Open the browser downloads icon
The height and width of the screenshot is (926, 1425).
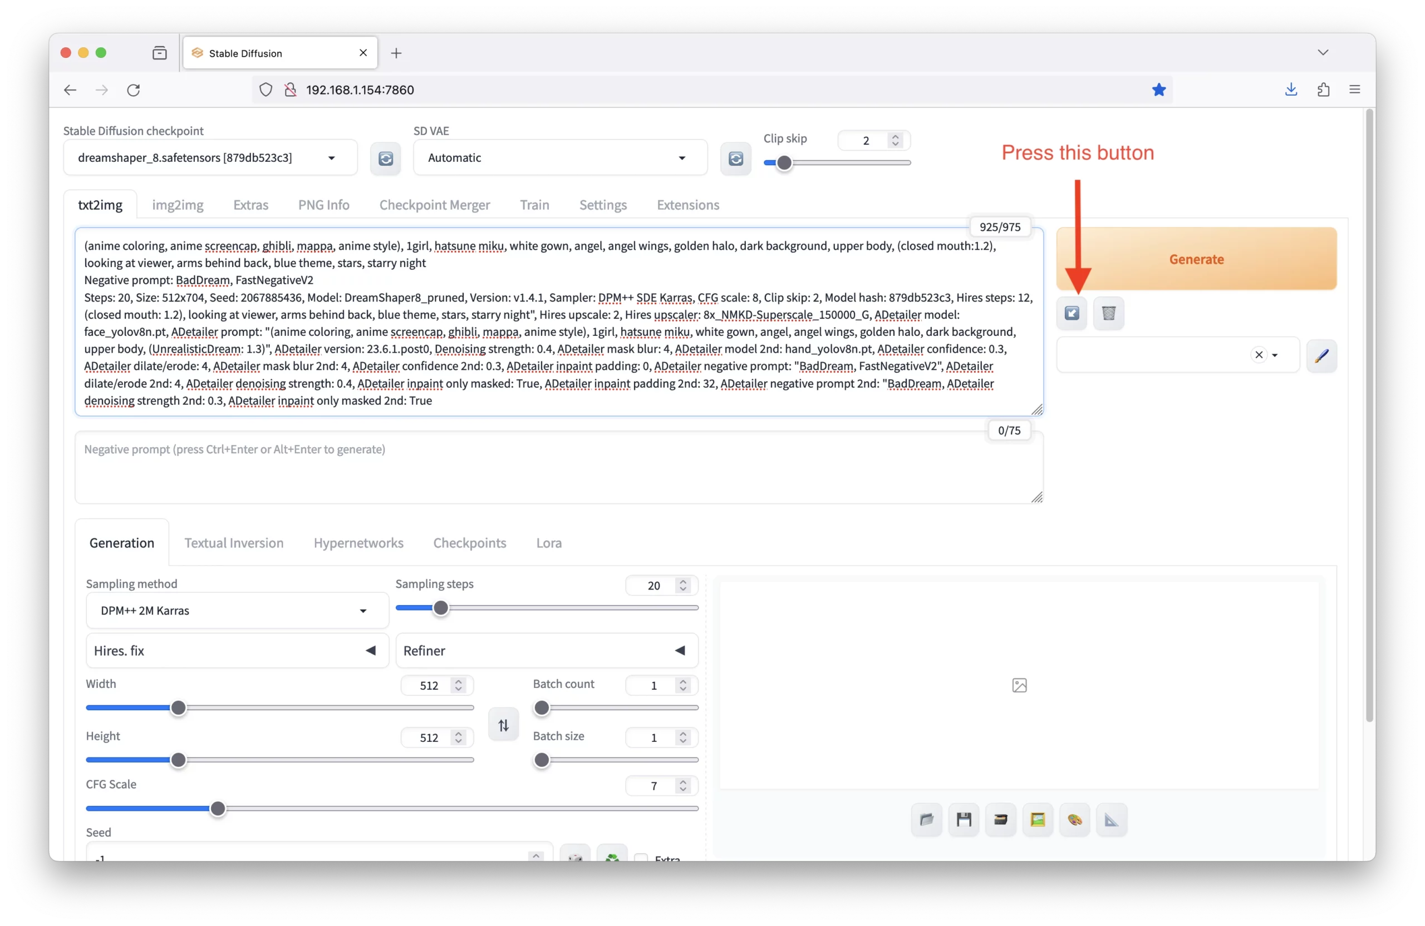(x=1291, y=90)
